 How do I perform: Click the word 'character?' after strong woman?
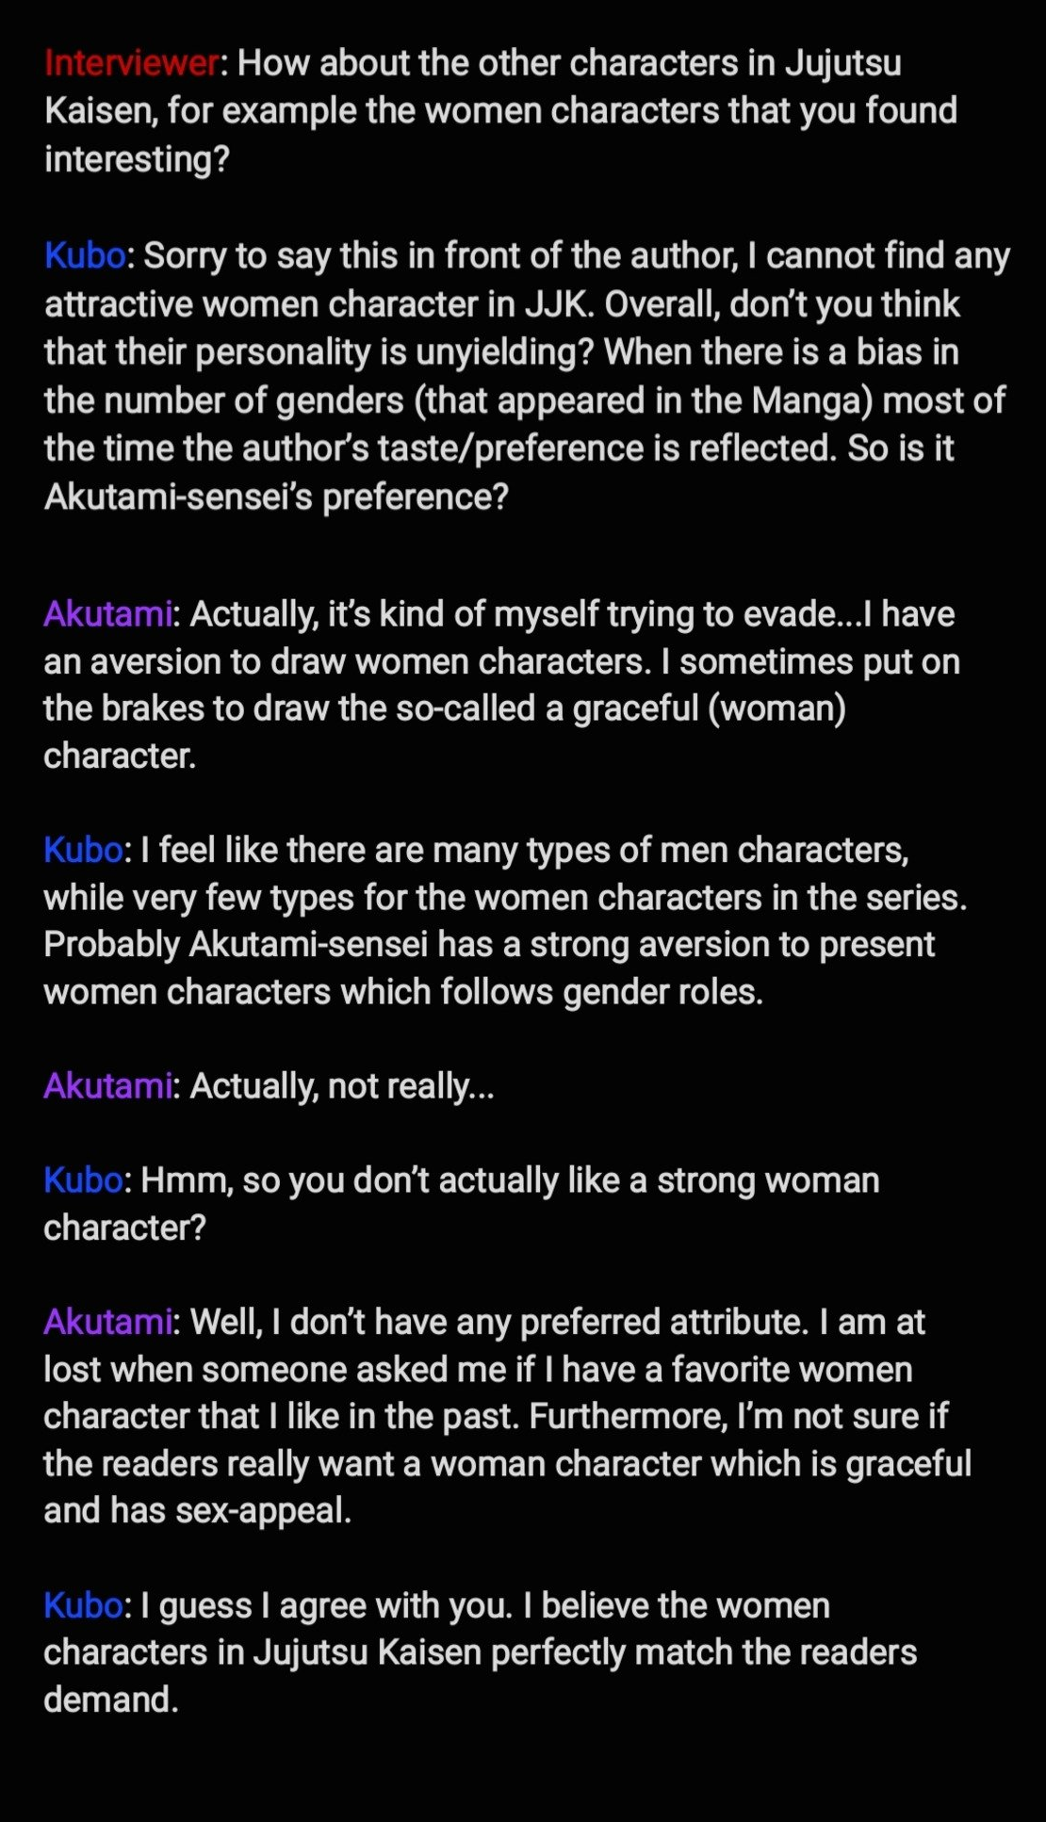124,1228
